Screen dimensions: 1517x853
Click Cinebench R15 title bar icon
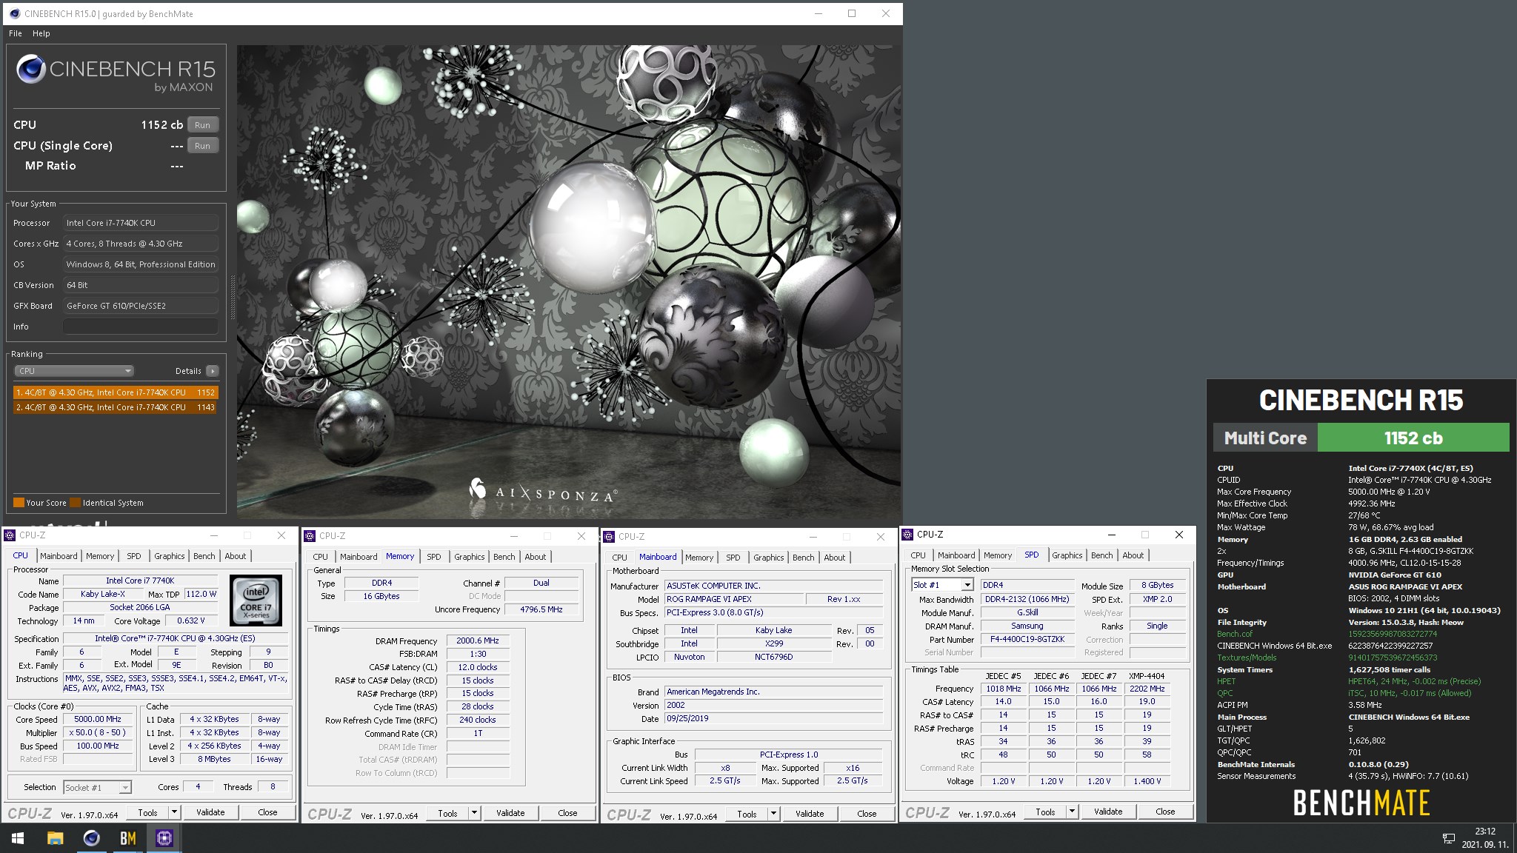[14, 13]
